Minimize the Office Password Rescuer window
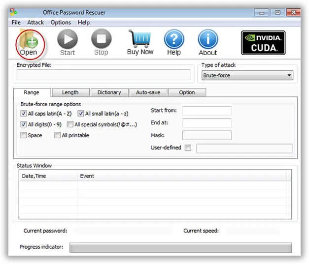The width and height of the screenshot is (309, 264). point(262,13)
